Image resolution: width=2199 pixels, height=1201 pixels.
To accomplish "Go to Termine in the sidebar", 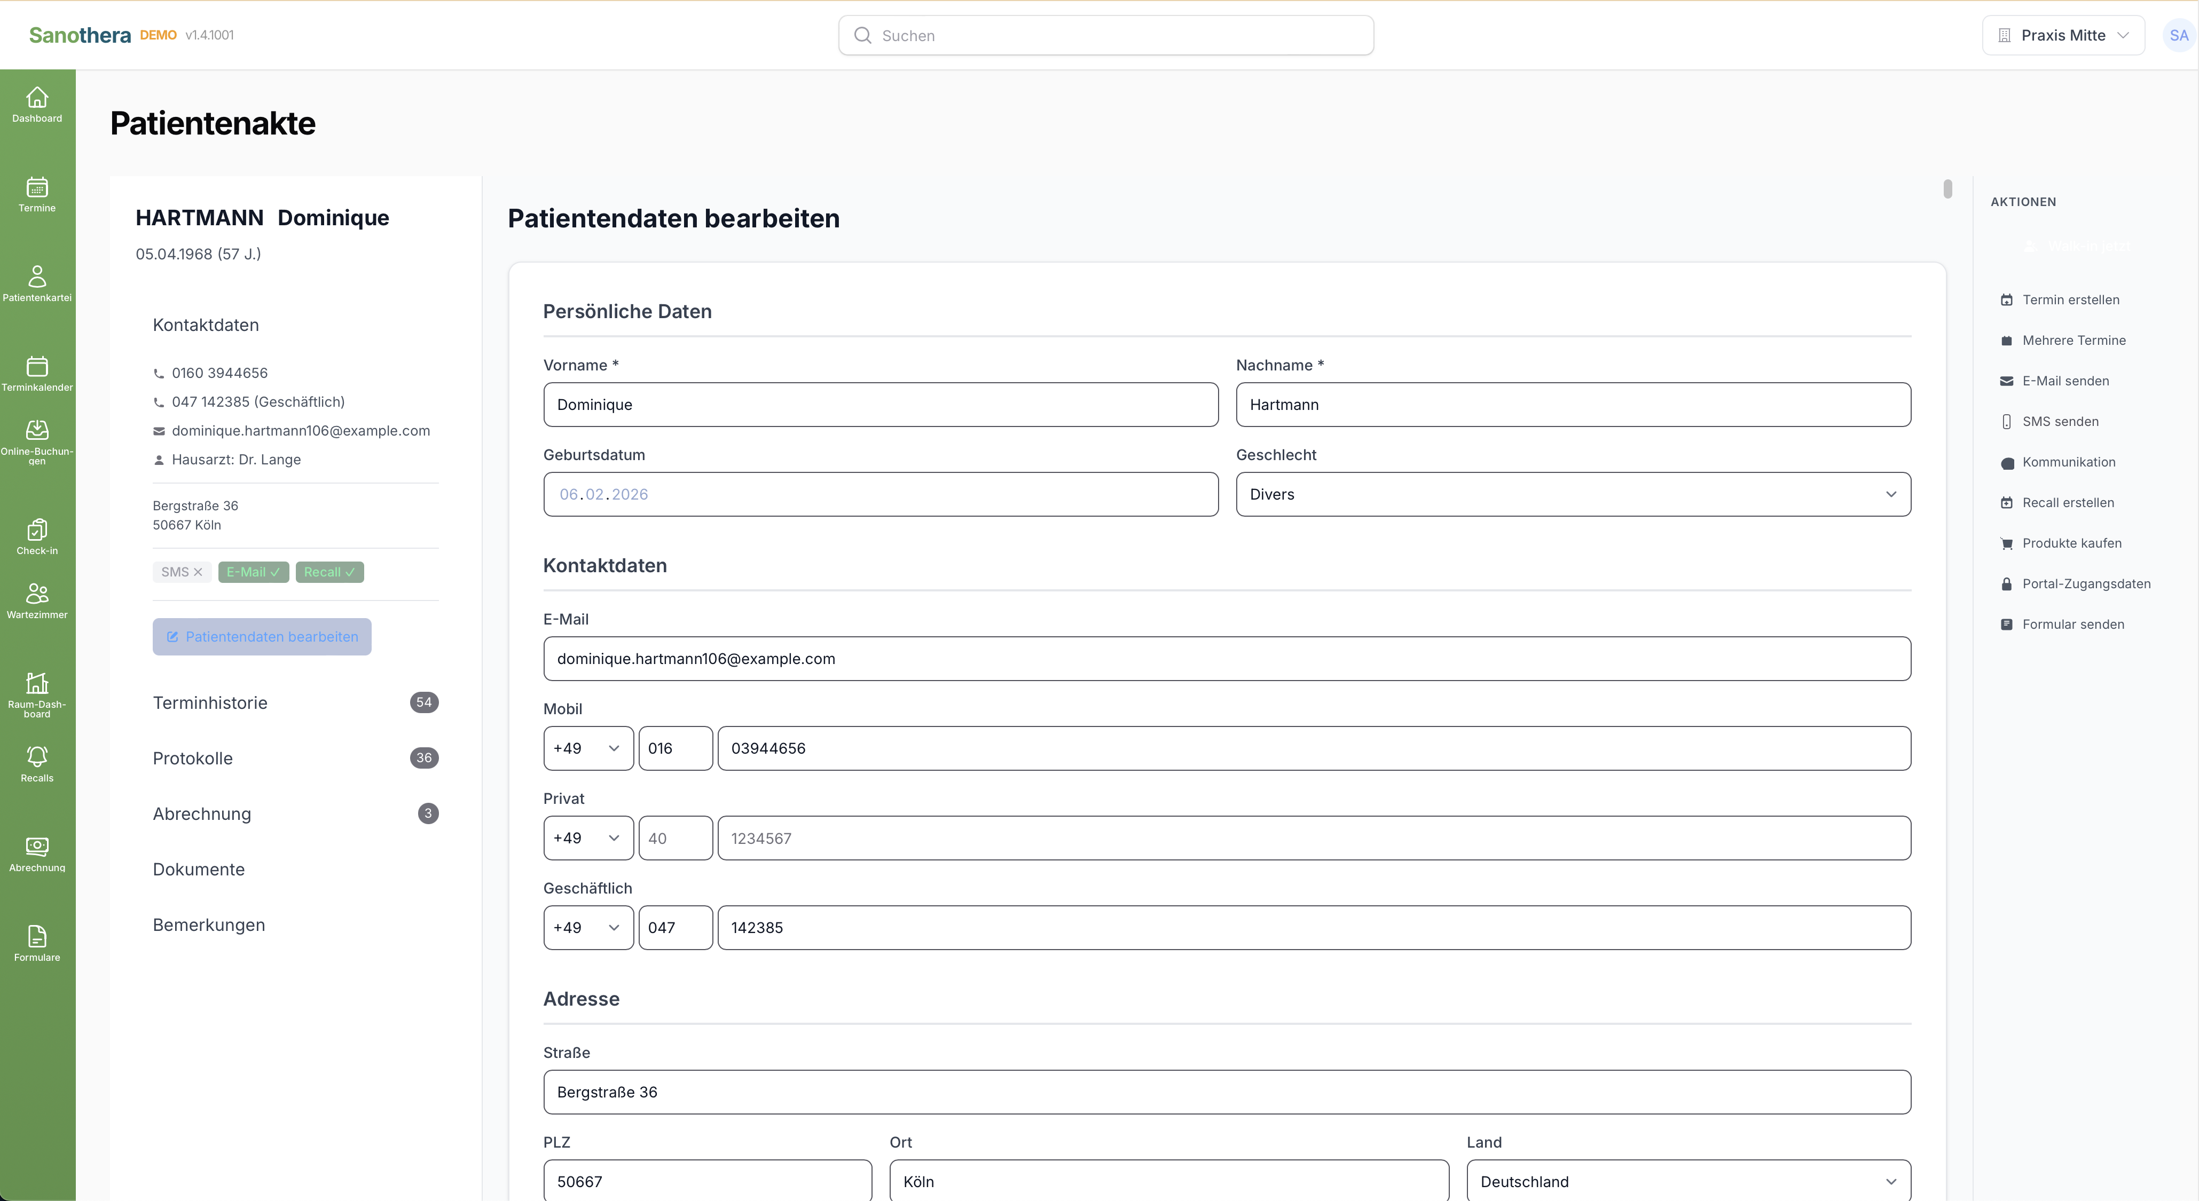I will (x=37, y=195).
